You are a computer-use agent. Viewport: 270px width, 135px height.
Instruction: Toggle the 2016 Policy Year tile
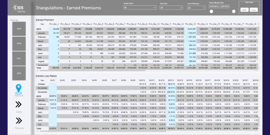tap(19, 43)
